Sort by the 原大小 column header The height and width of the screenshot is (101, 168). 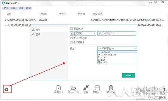click(44, 14)
